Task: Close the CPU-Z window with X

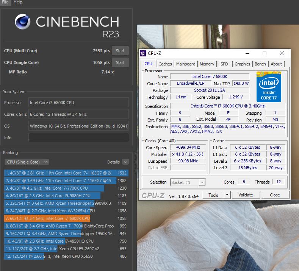Action: click(x=282, y=53)
